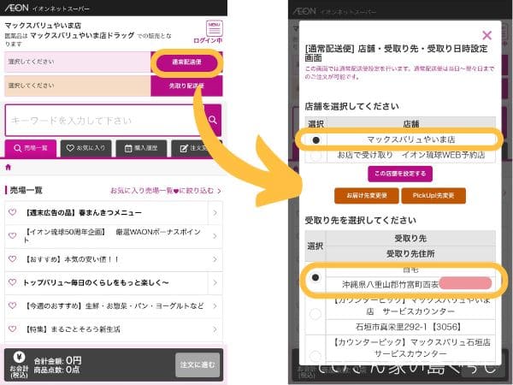
Task: Click 注文に進む button
Action: 198,364
